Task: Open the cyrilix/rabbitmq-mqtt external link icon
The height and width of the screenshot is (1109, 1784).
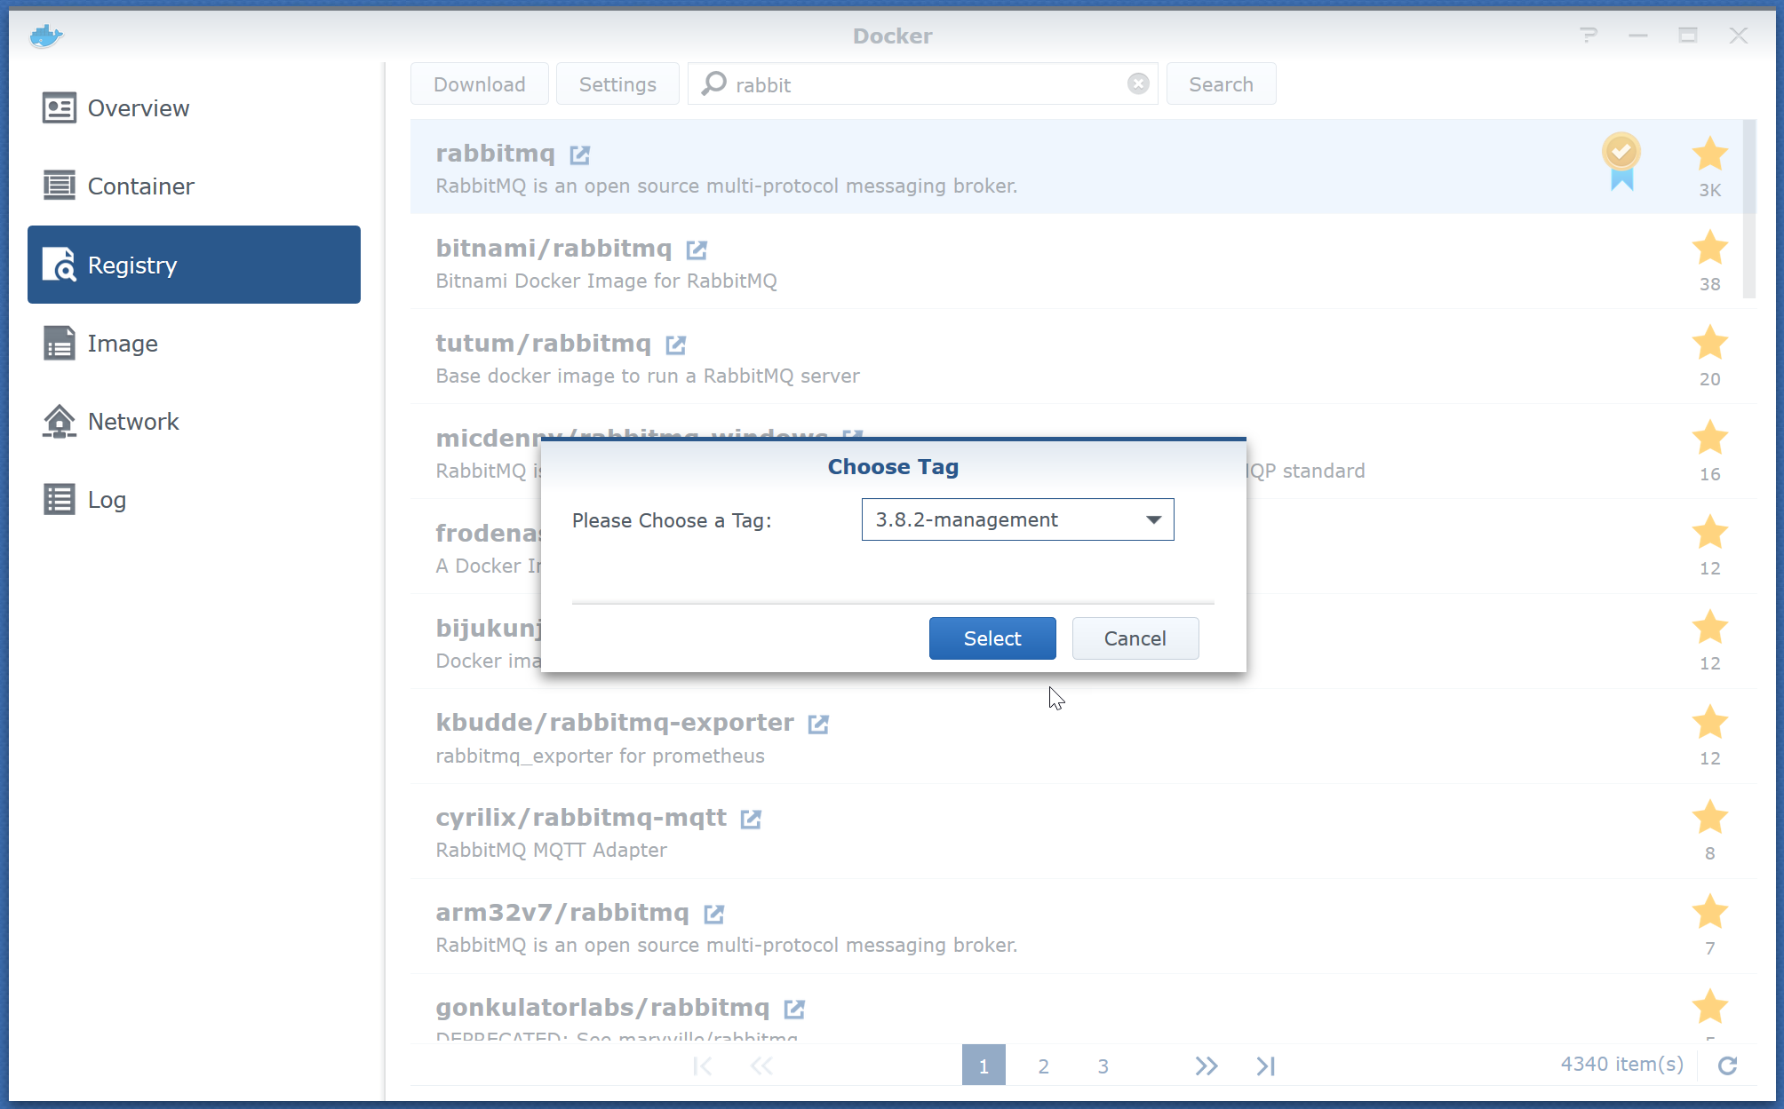Action: click(751, 820)
